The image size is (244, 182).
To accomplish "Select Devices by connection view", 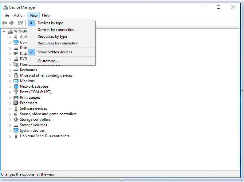I will [61, 30].
